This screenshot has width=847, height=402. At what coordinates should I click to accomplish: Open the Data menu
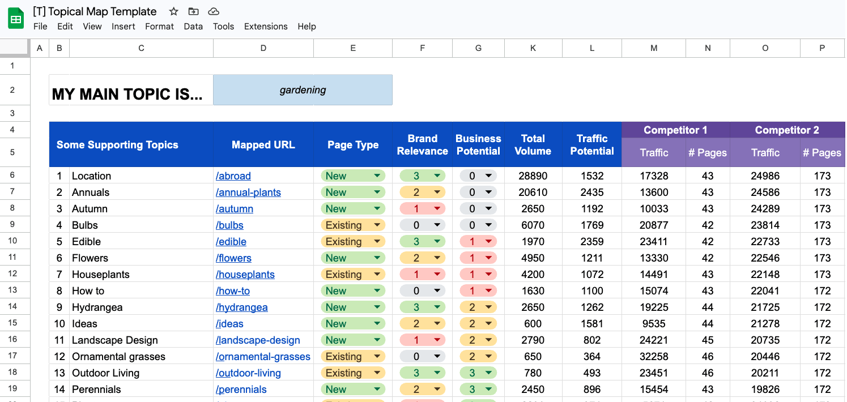coord(193,26)
